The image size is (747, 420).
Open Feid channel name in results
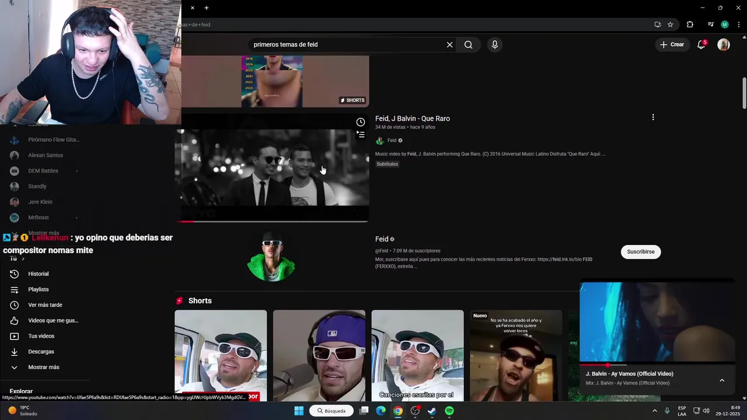tap(382, 239)
